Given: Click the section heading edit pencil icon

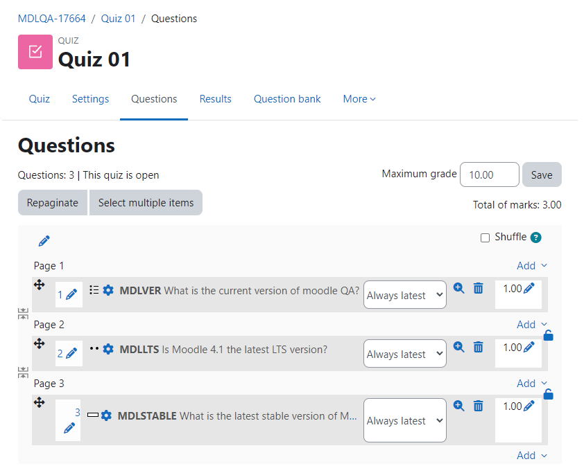Looking at the screenshot, I should (44, 241).
